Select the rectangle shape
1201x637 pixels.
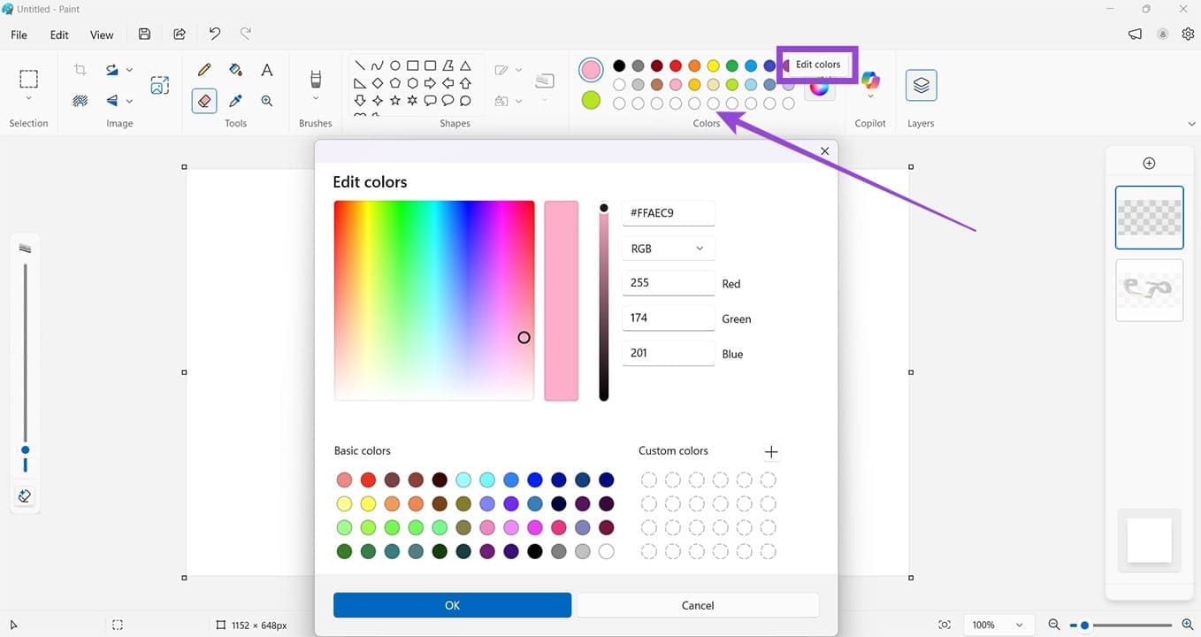[412, 65]
